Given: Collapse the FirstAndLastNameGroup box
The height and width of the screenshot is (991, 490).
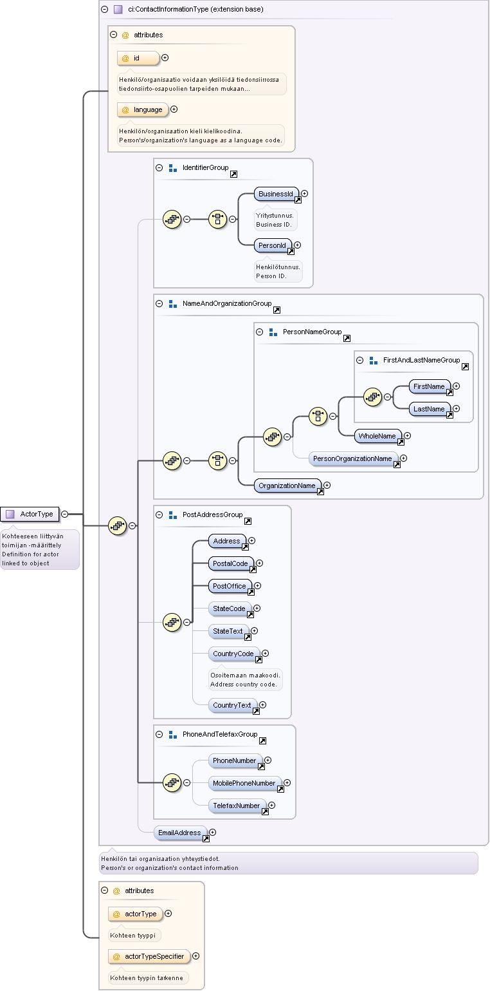Looking at the screenshot, I should [359, 361].
